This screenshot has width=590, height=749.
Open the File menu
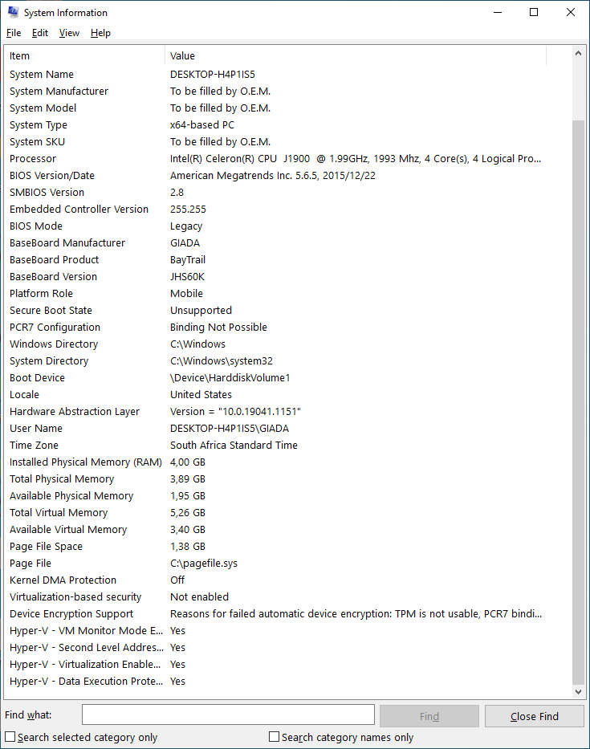tap(14, 33)
